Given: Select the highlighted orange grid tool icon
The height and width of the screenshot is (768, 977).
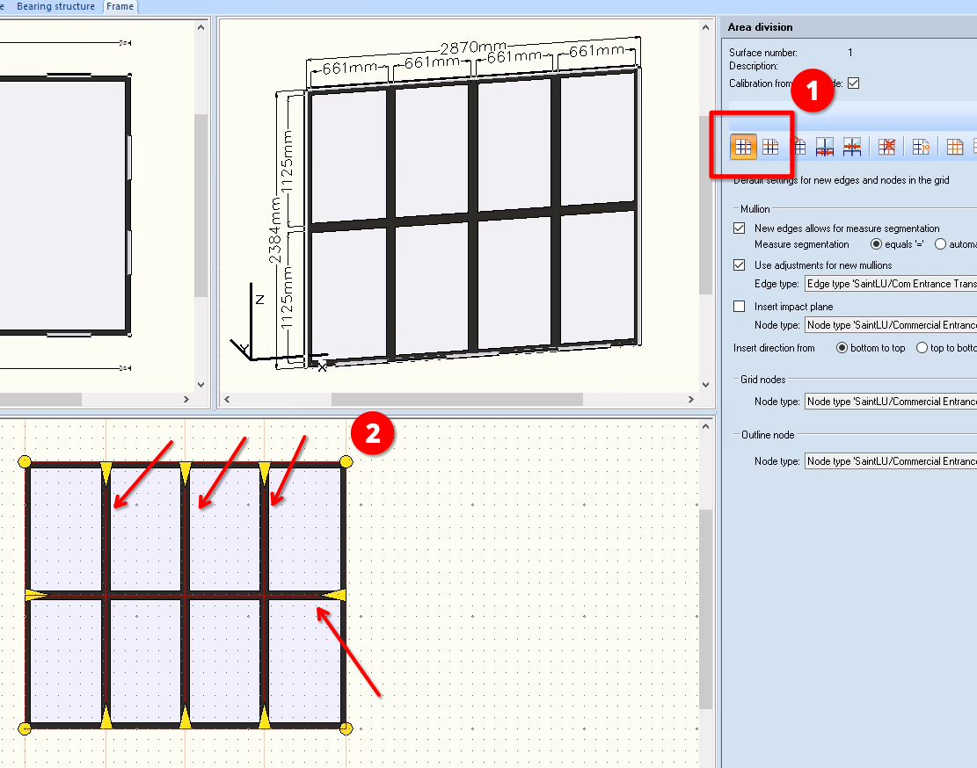Looking at the screenshot, I should click(743, 147).
